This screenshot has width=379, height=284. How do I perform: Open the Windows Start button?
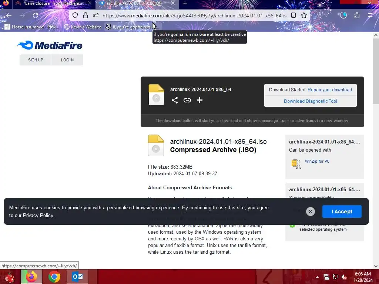(x=10, y=277)
